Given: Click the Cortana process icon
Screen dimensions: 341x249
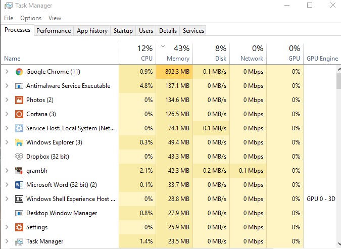Looking at the screenshot, I should click(19, 114).
